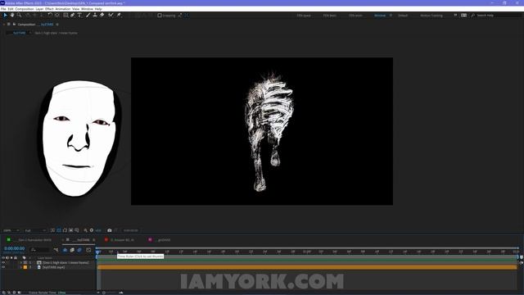Open the Effect menu

click(49, 9)
